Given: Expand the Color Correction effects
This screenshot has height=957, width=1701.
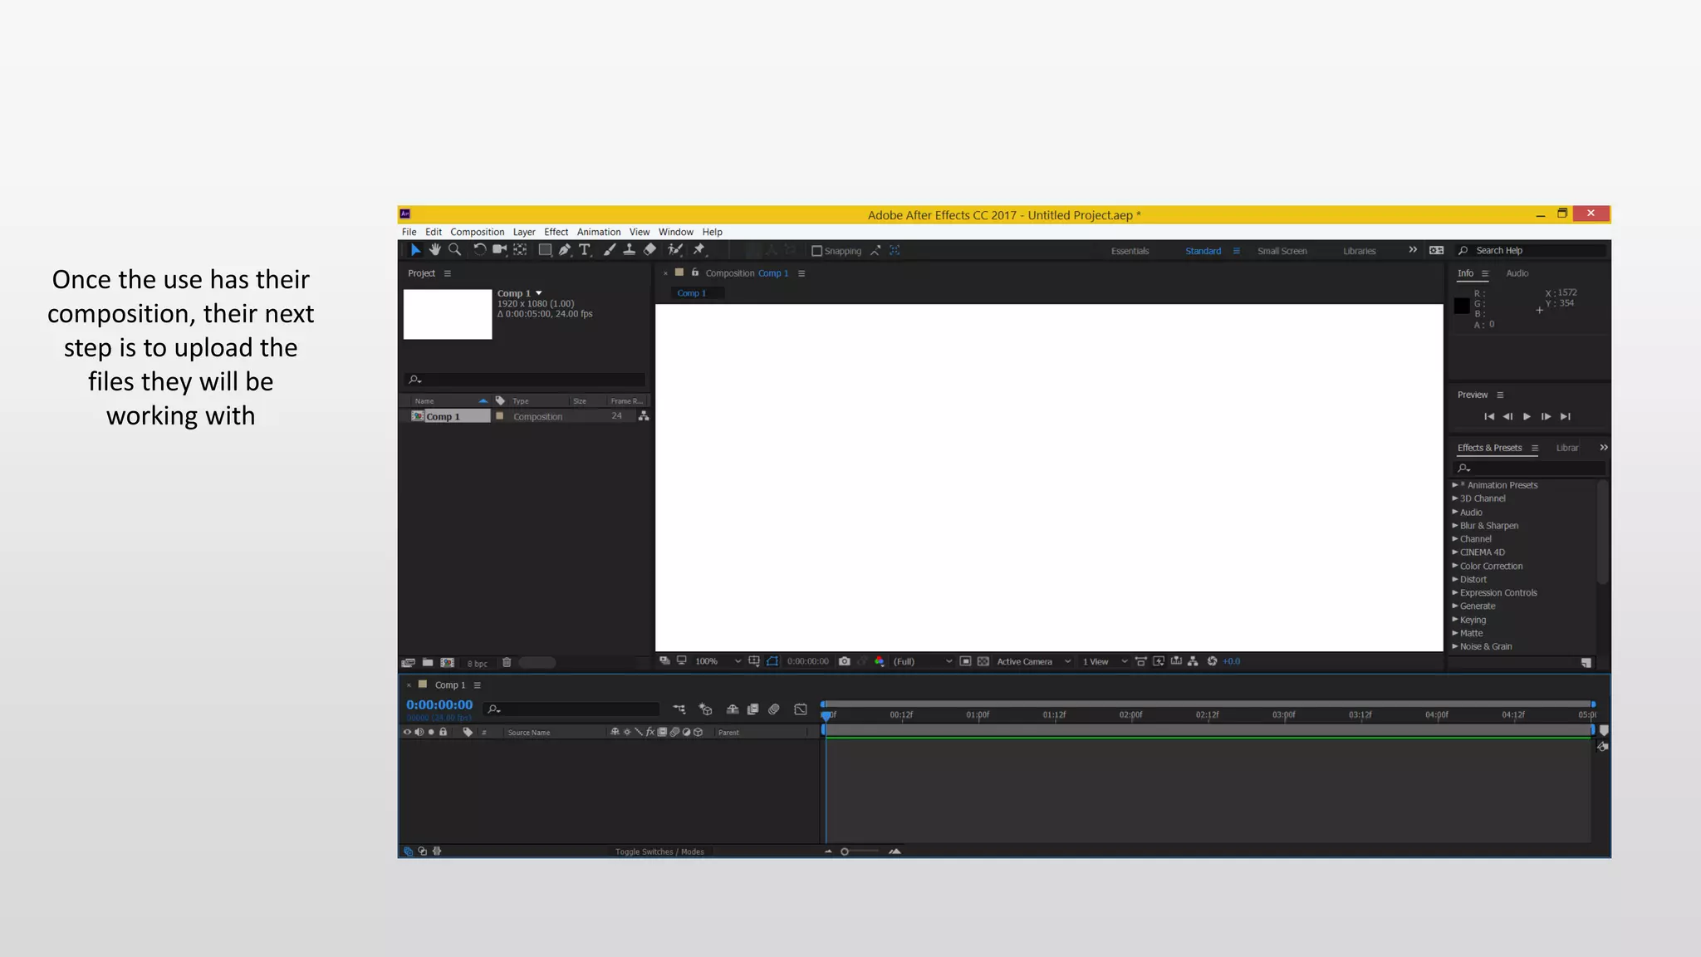Looking at the screenshot, I should point(1455,566).
